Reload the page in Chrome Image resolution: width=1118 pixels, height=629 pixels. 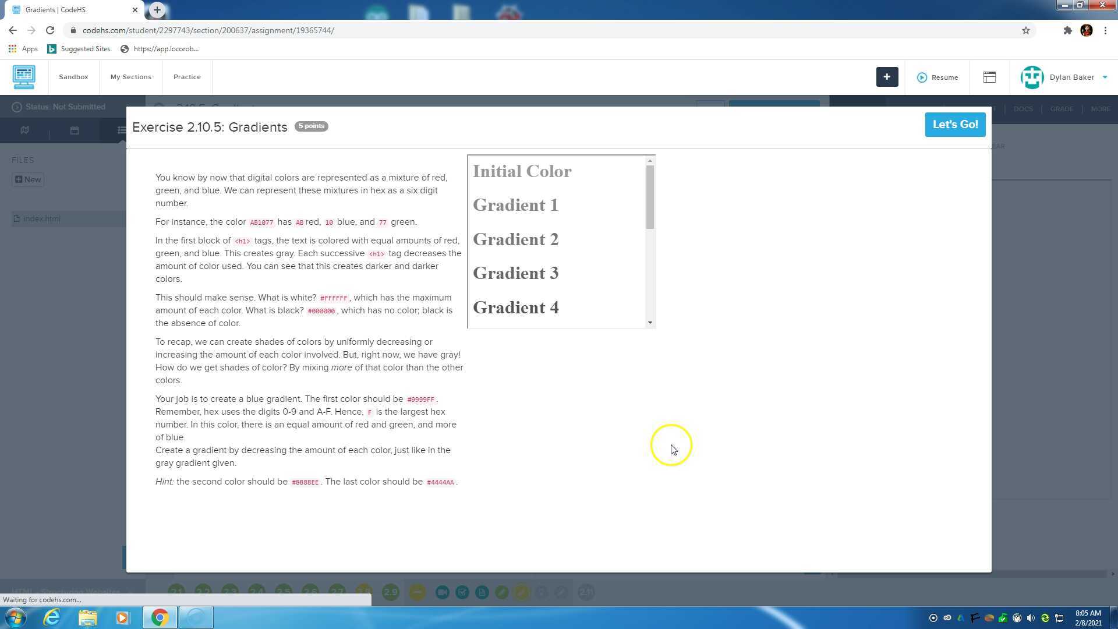(50, 30)
